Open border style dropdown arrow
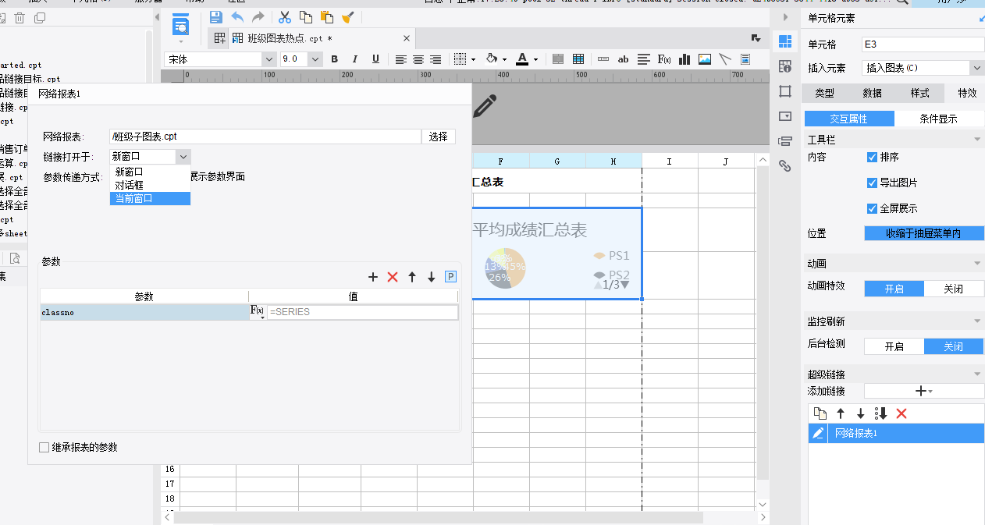Viewport: 985px width, 525px height. click(474, 59)
